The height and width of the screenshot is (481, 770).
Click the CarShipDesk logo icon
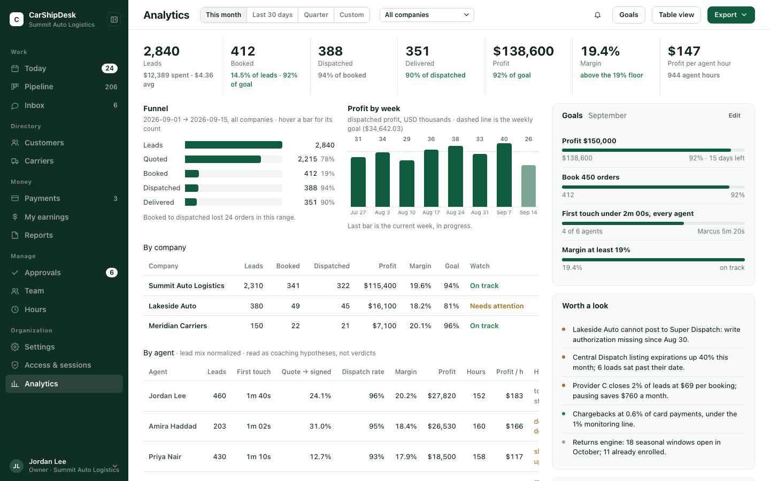pyautogui.click(x=17, y=20)
